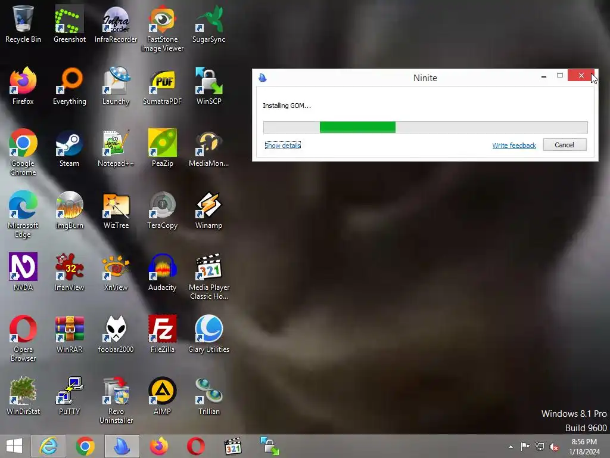The height and width of the screenshot is (458, 610).
Task: Open the Windows Start button
Action: 14,446
